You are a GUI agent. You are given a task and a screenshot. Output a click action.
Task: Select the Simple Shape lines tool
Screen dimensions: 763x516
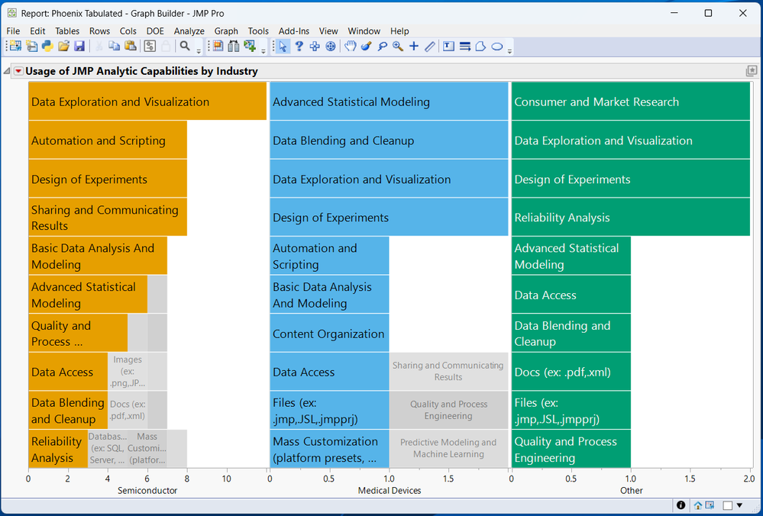(464, 47)
